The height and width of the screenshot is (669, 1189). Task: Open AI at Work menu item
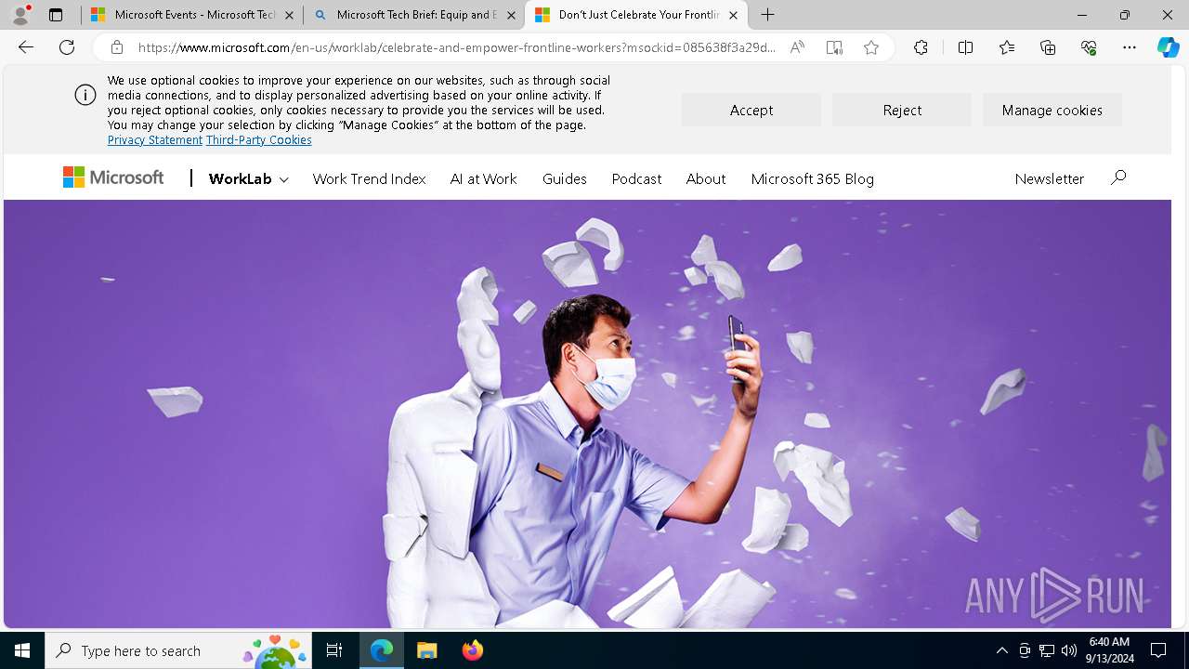[483, 178]
